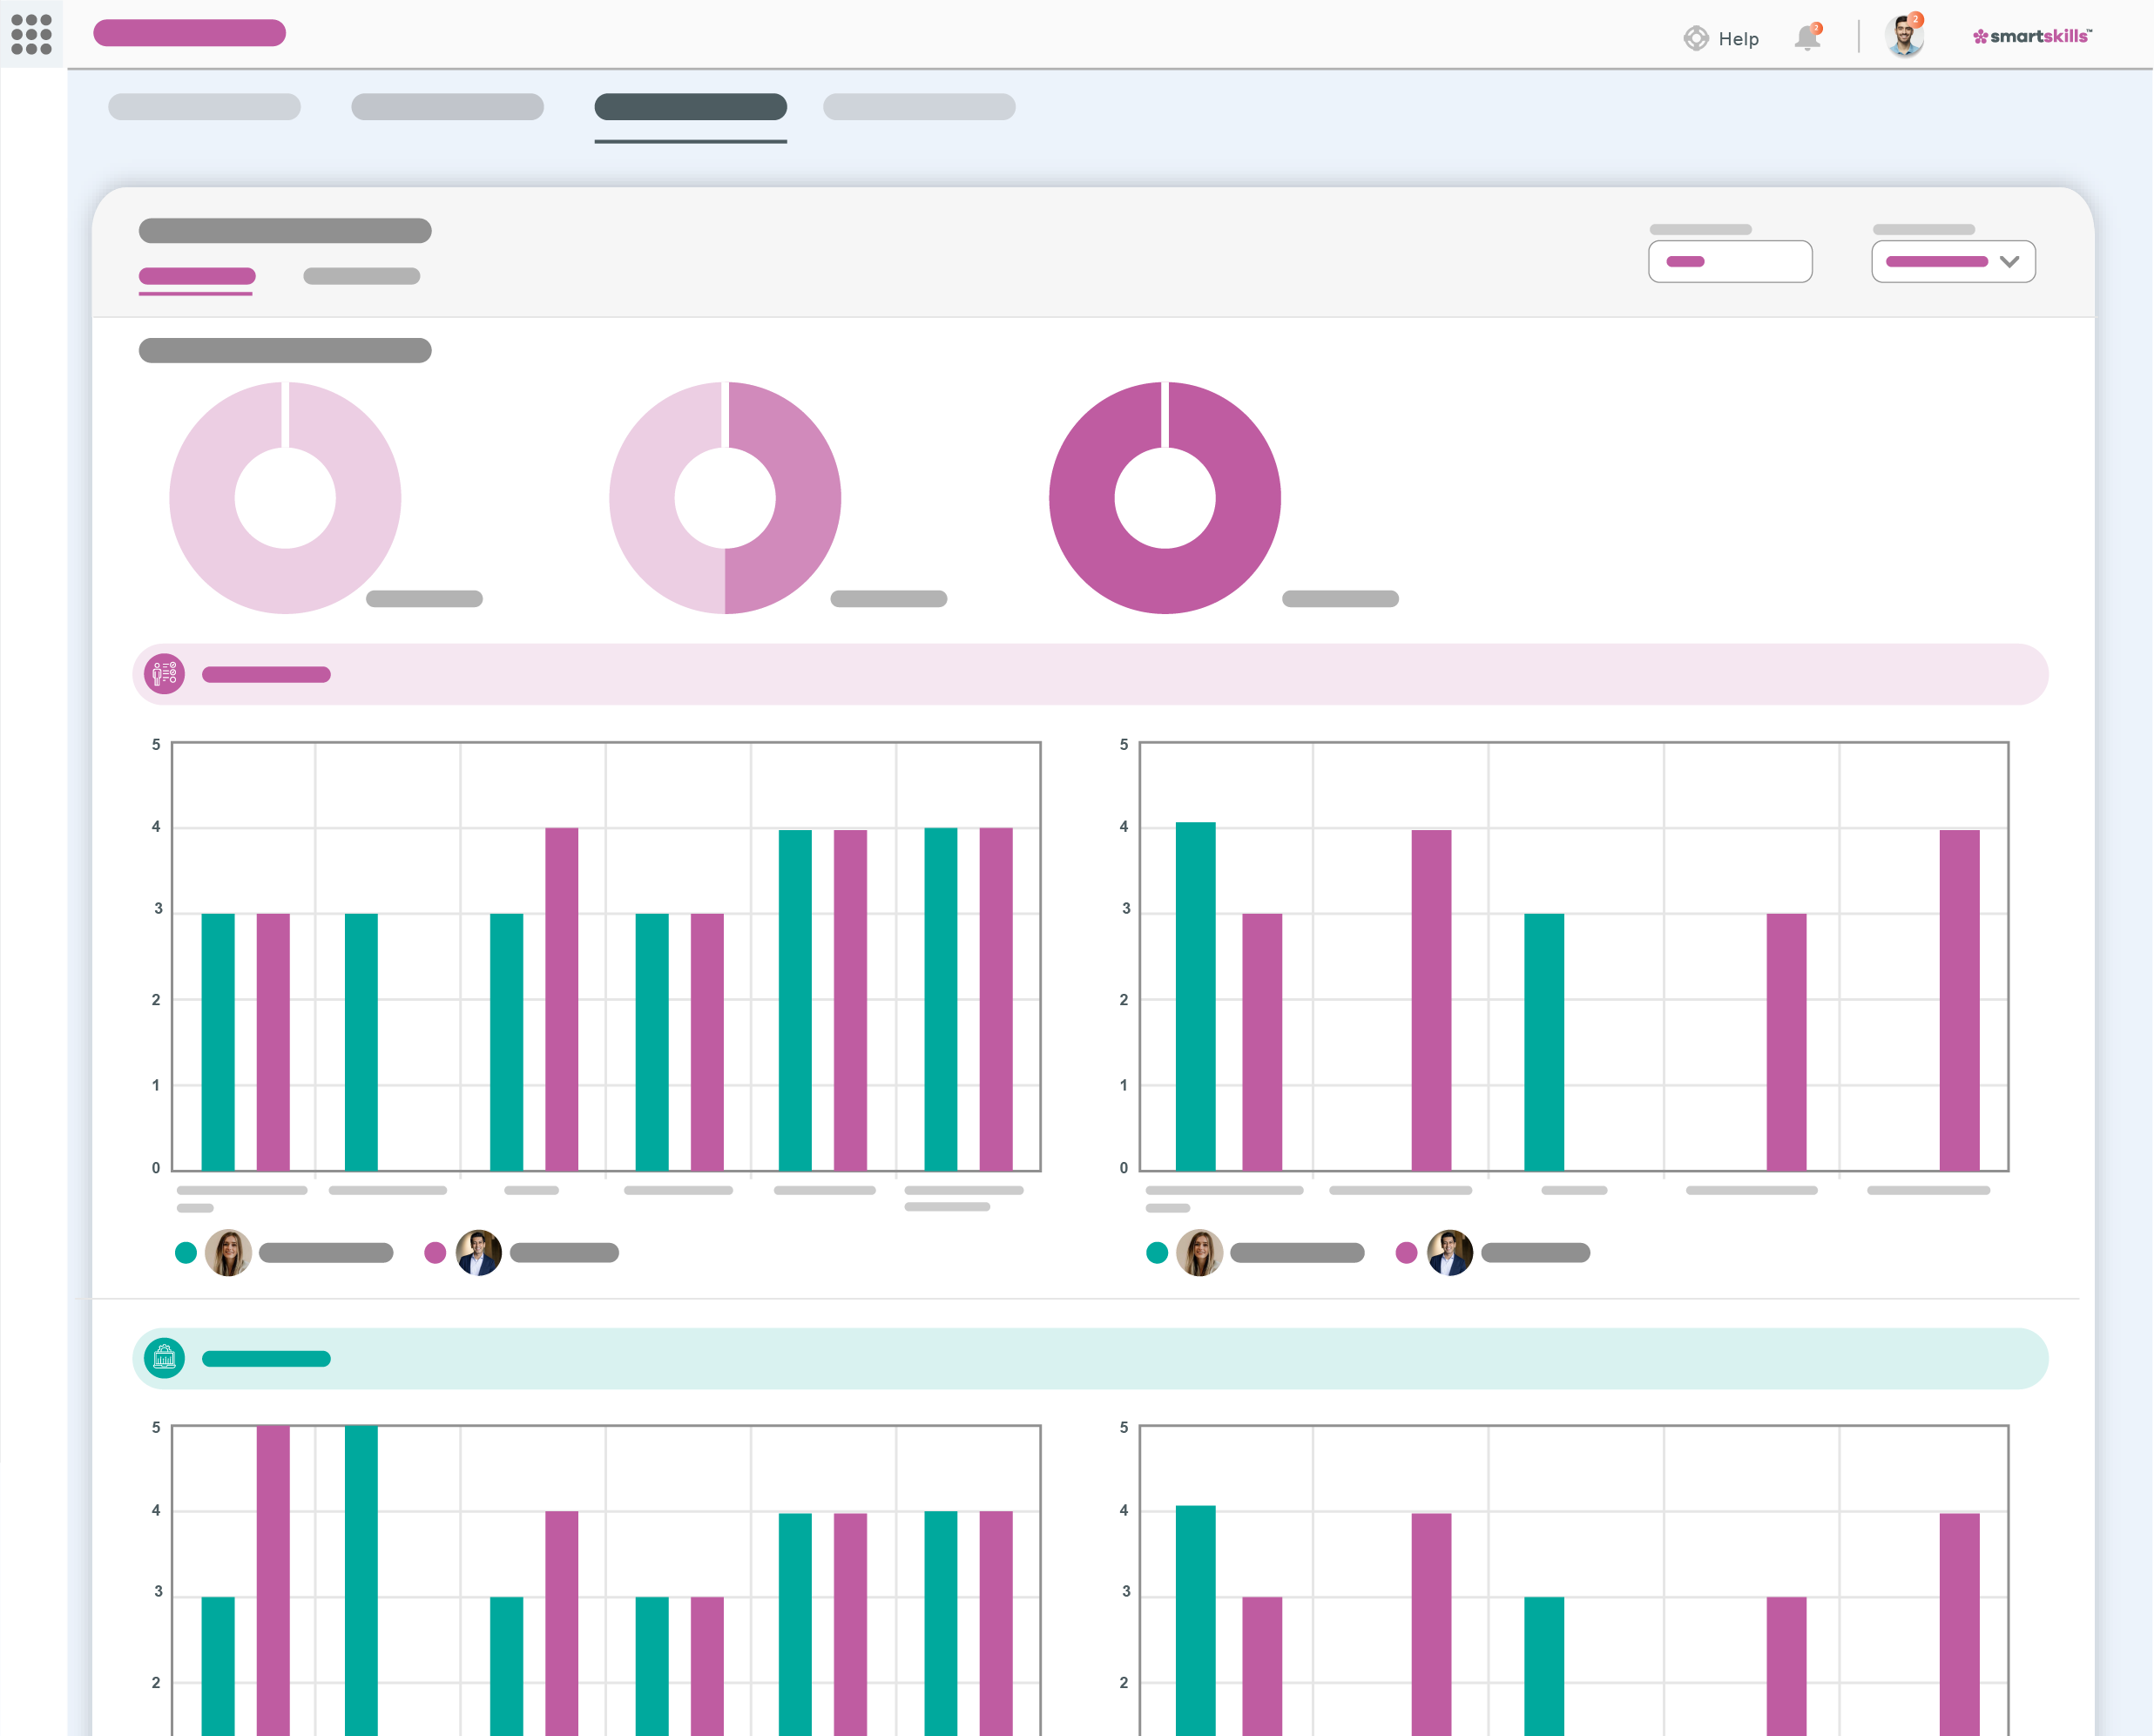Open the app grid launcher icon
Image resolution: width=2154 pixels, height=1736 pixels.
[33, 33]
